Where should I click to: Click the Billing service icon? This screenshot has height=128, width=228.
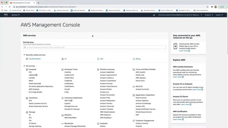click(134, 59)
